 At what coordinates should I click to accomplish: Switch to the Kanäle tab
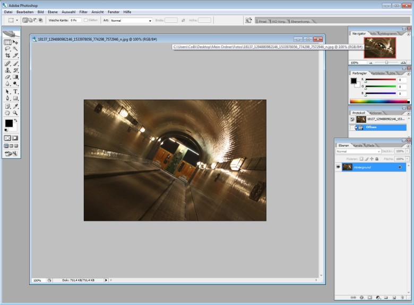(x=358, y=146)
